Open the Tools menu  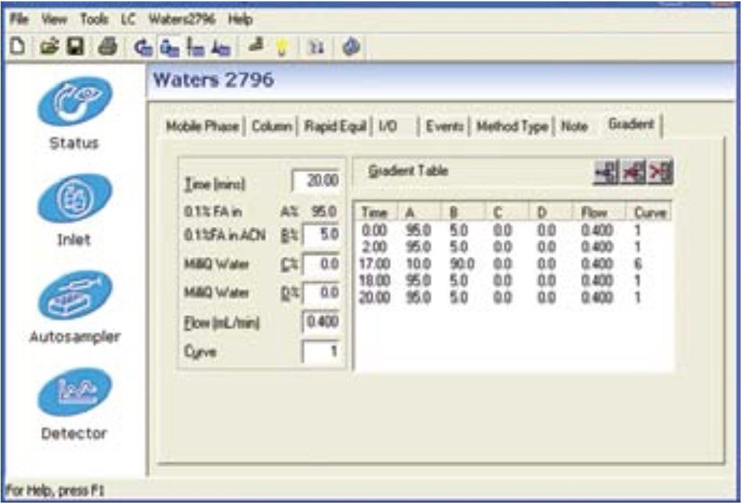pos(93,20)
